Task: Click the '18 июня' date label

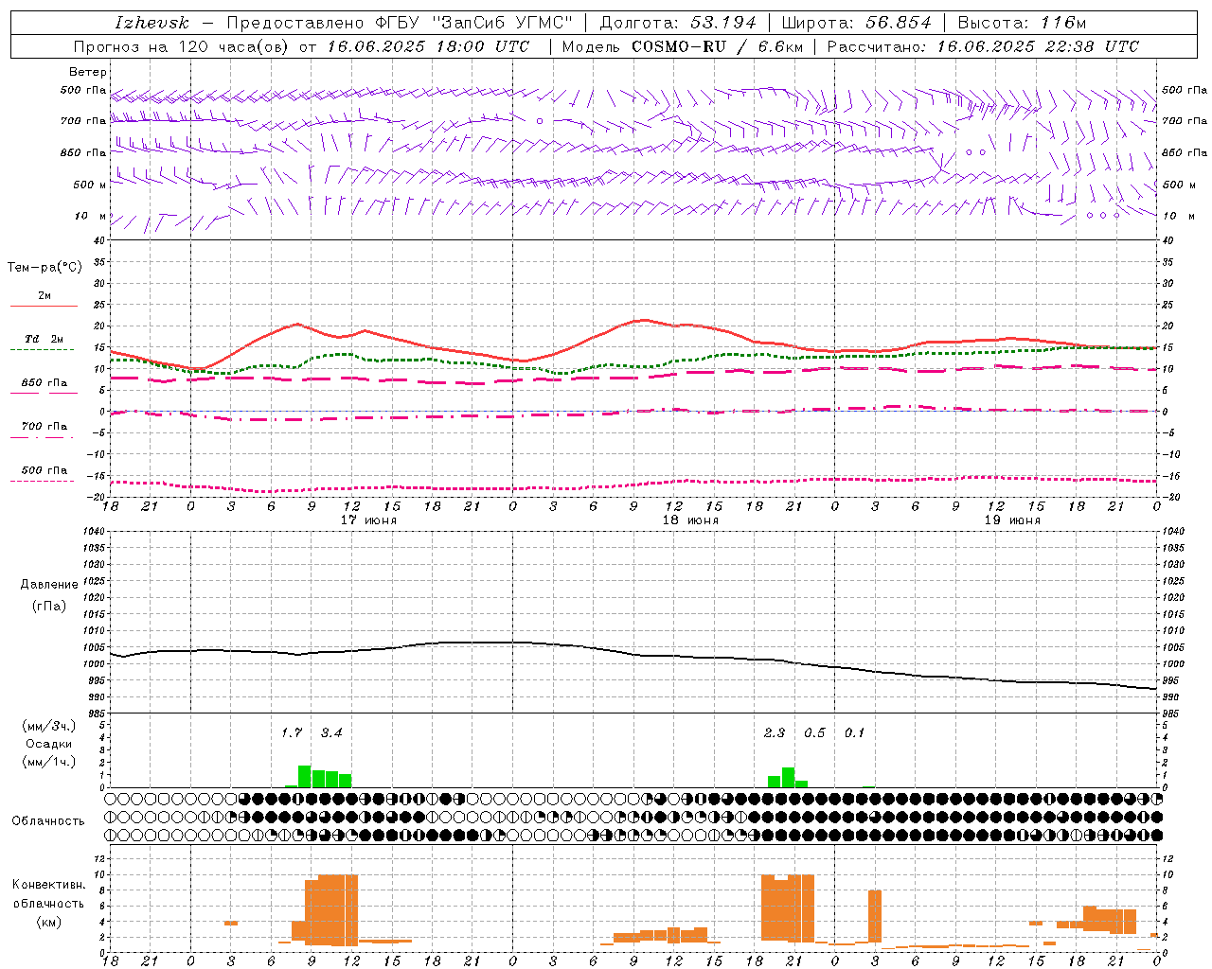Action: 690,520
